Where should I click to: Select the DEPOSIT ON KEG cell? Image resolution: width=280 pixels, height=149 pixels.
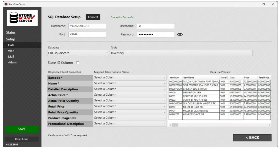[201, 93]
